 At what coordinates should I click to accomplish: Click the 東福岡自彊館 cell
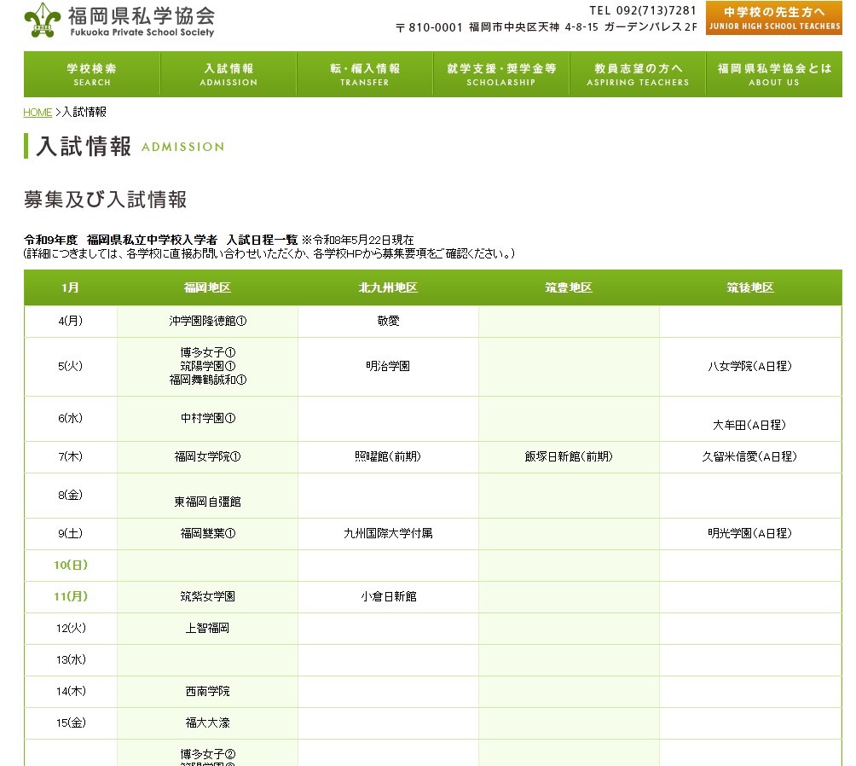pos(207,496)
